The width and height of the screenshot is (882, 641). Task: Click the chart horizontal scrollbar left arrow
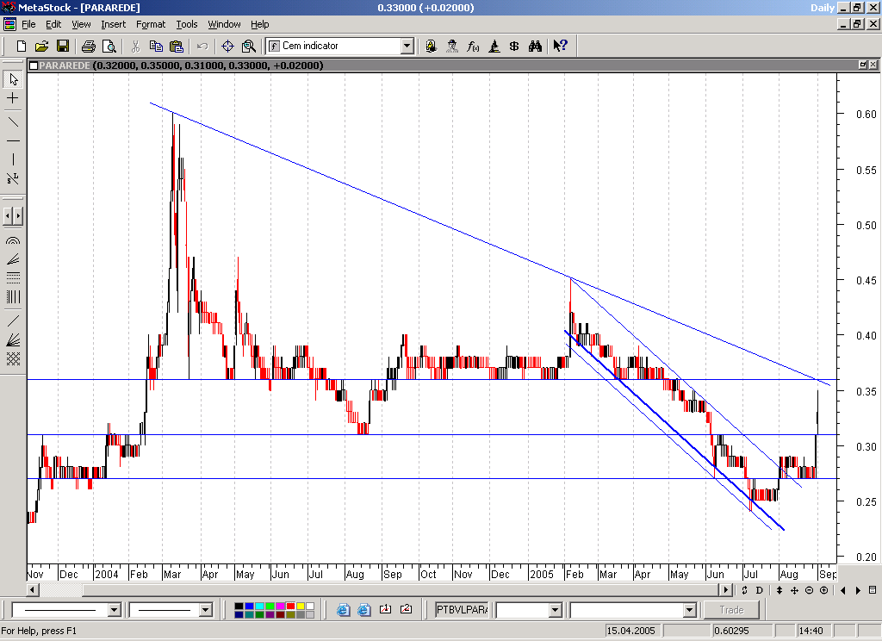point(33,590)
